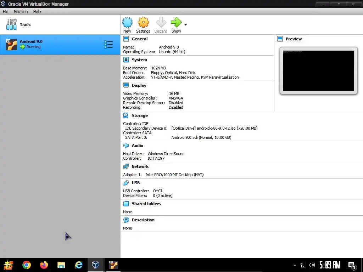This screenshot has height=272, width=363.
Task: Click the Preview section monitor icon
Action: coord(280,39)
